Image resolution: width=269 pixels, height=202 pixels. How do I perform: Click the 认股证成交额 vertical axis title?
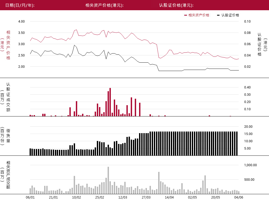(x=8, y=97)
